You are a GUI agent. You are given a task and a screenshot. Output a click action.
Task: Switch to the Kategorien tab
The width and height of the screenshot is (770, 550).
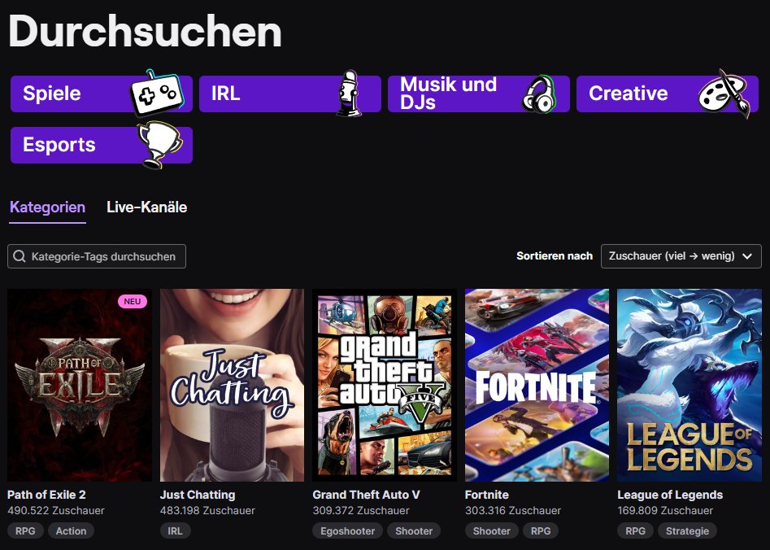[x=48, y=207]
